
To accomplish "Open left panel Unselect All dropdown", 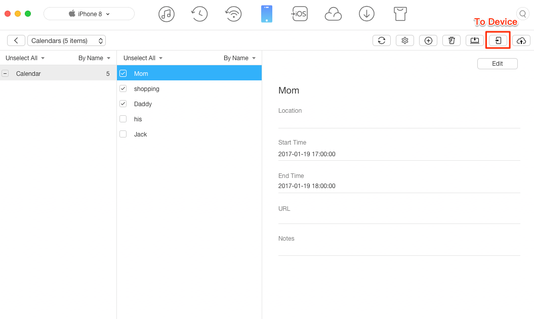I will pos(25,58).
